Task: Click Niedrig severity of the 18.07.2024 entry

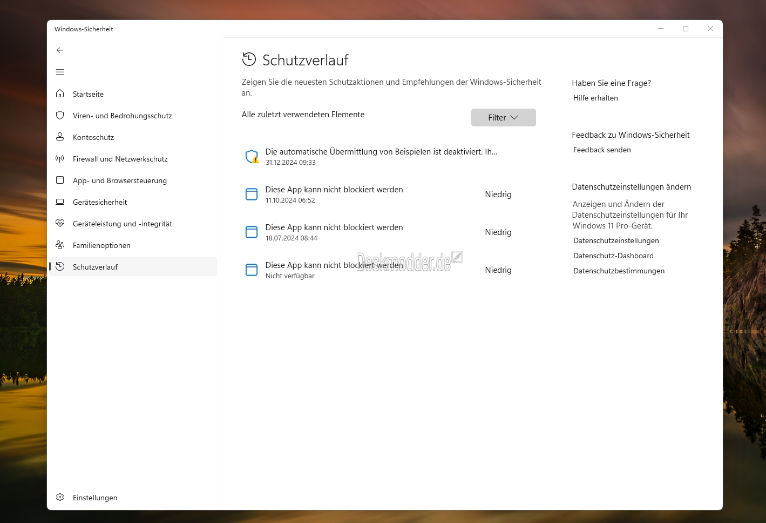Action: pos(498,232)
